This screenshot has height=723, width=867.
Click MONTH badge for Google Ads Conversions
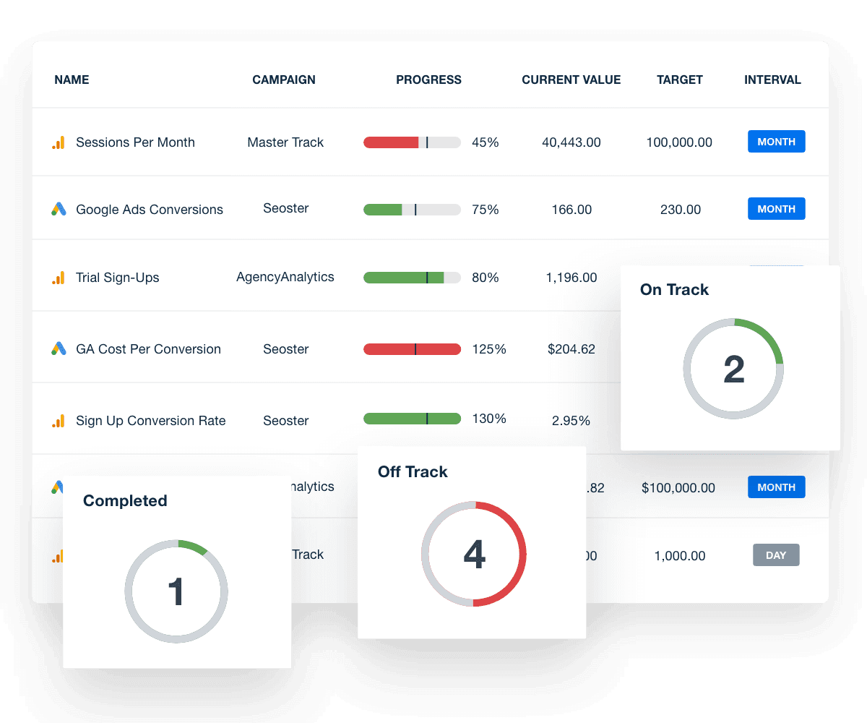[x=776, y=209]
